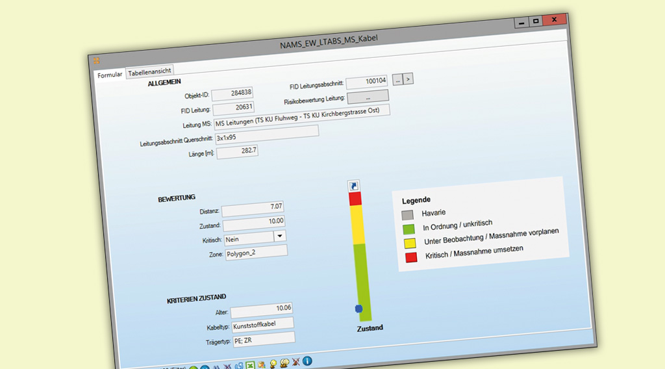Maximize the NAMS_EW_LTABS_MS_Kabel window

coord(536,21)
